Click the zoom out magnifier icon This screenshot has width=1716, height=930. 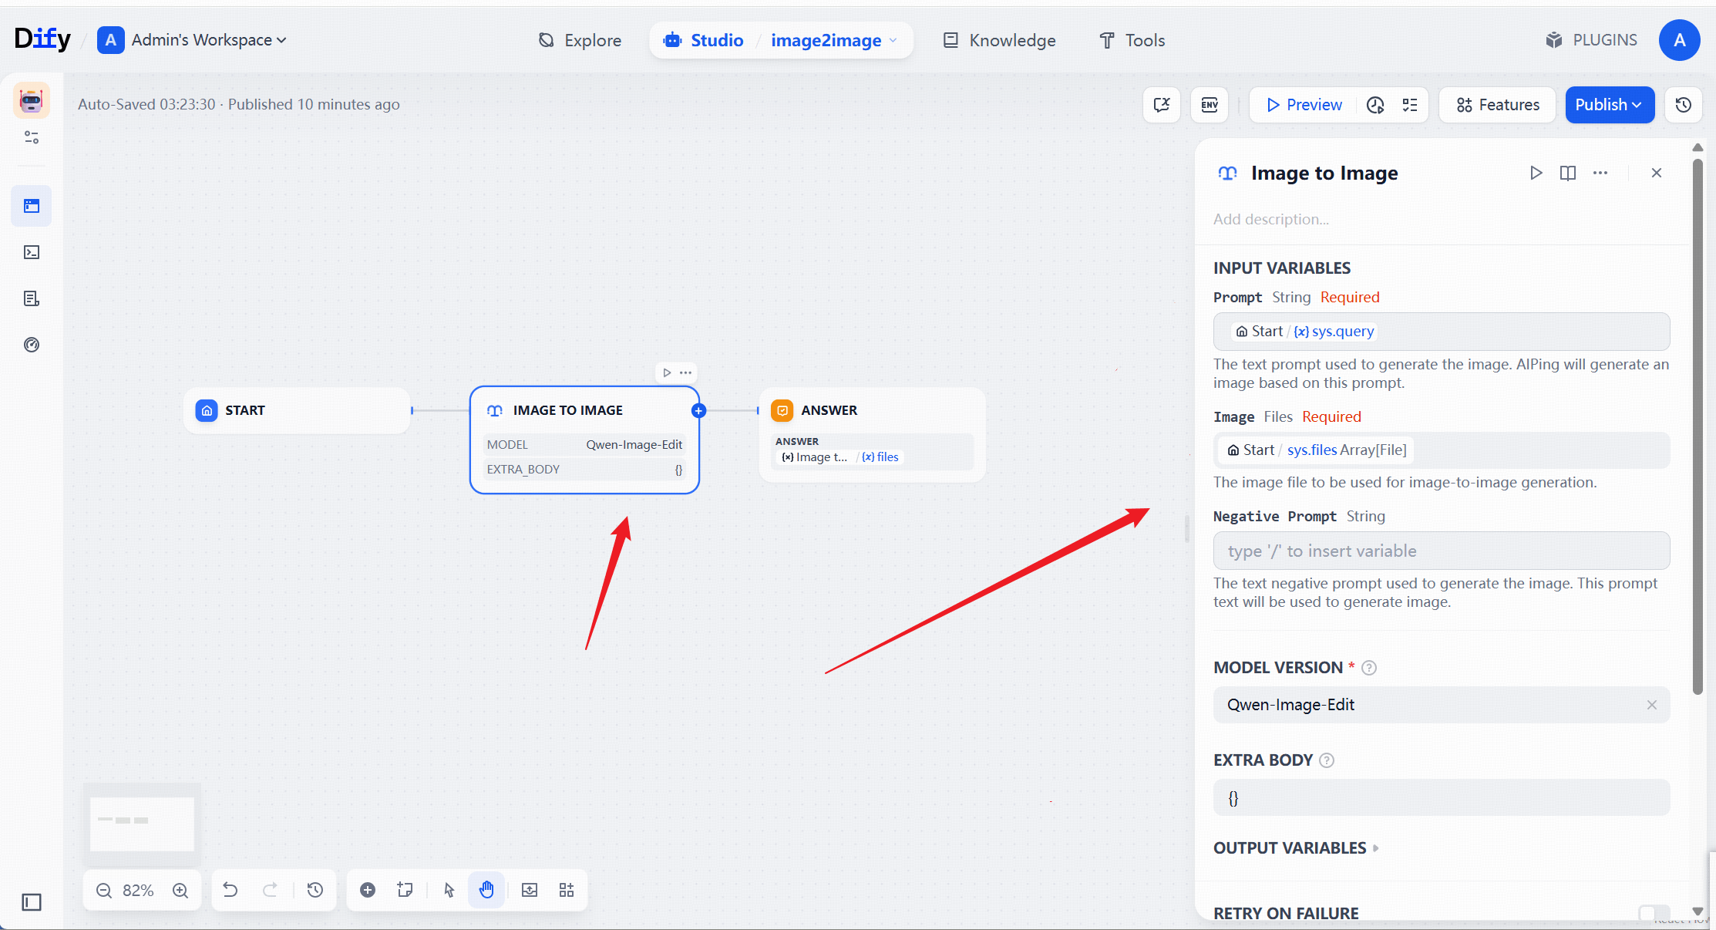click(104, 891)
